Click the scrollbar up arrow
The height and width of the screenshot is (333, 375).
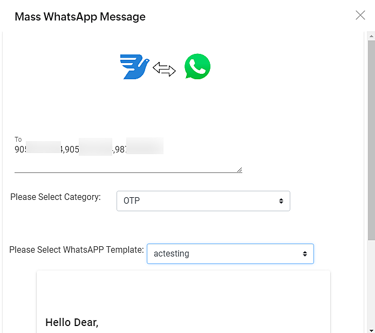[x=371, y=36]
